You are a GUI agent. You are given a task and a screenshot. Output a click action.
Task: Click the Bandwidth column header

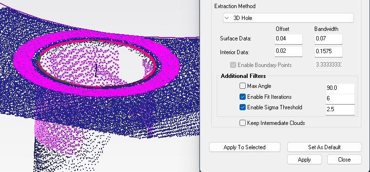[x=326, y=29]
